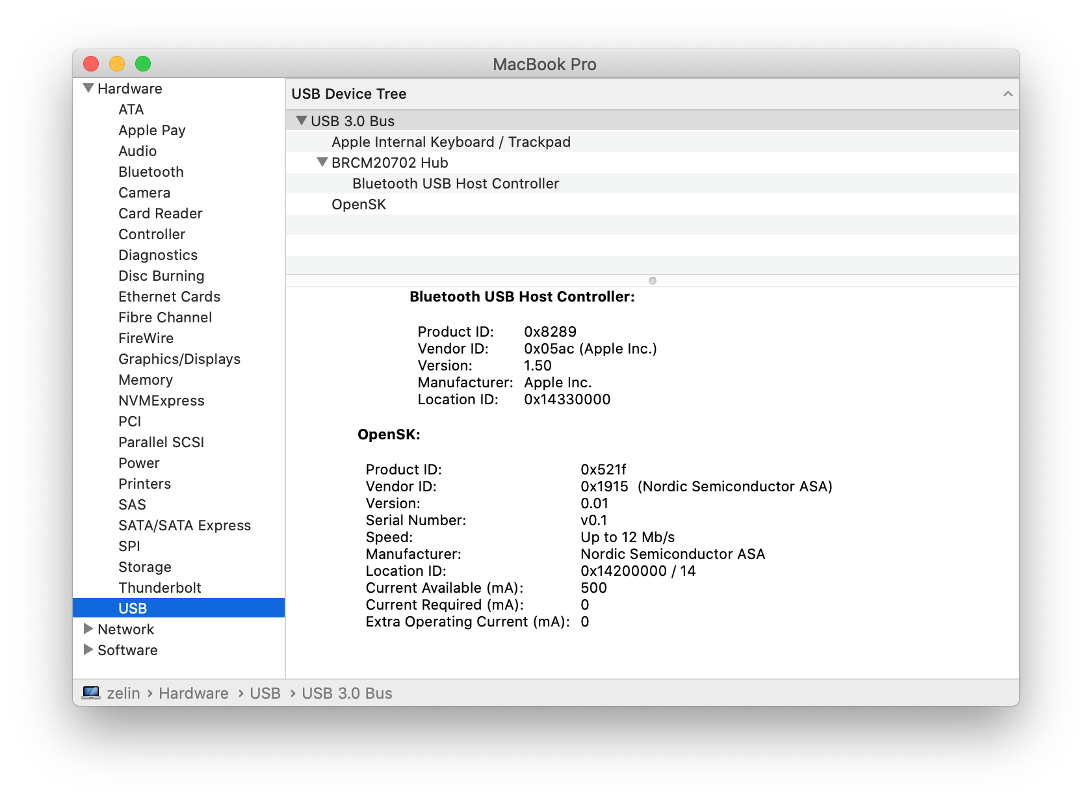Click the product ID value 0x8289

tap(550, 331)
